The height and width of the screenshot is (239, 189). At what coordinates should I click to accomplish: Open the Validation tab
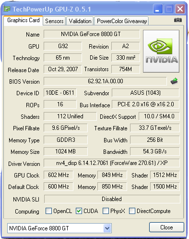[80, 21]
